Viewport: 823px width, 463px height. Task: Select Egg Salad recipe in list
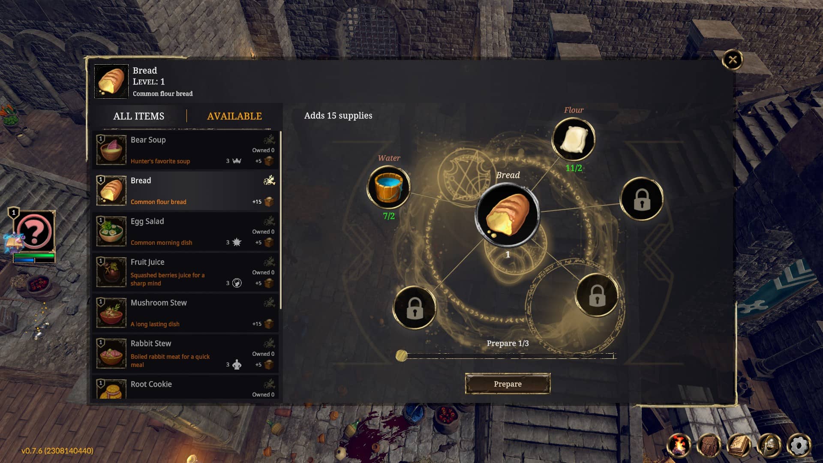[185, 231]
